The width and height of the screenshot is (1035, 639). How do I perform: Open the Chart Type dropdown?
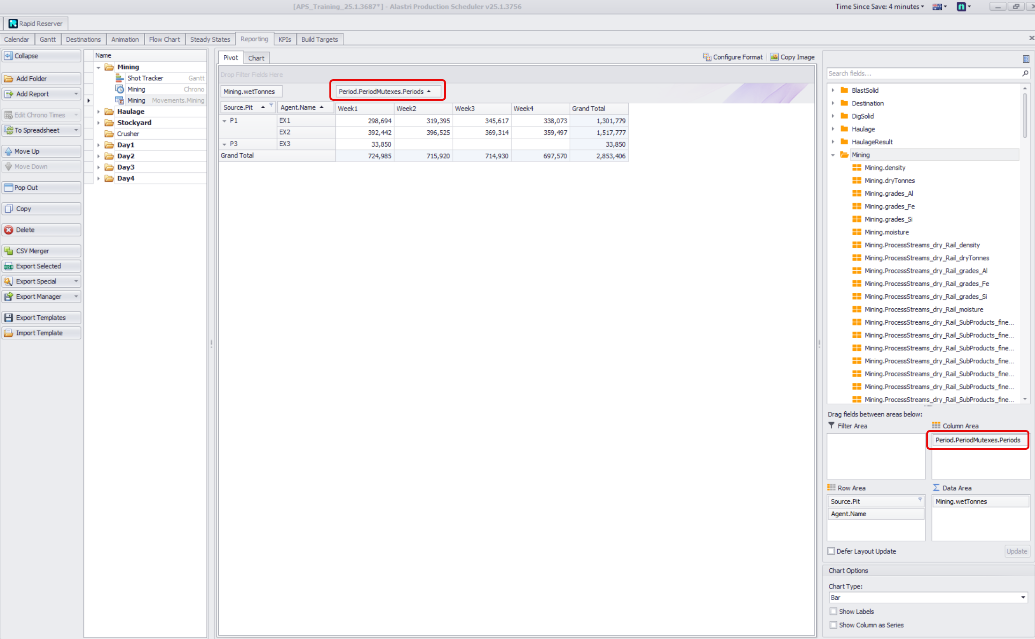click(1023, 598)
